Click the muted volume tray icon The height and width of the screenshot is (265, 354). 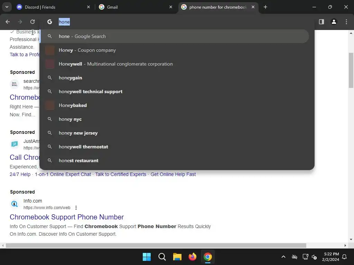(314, 257)
